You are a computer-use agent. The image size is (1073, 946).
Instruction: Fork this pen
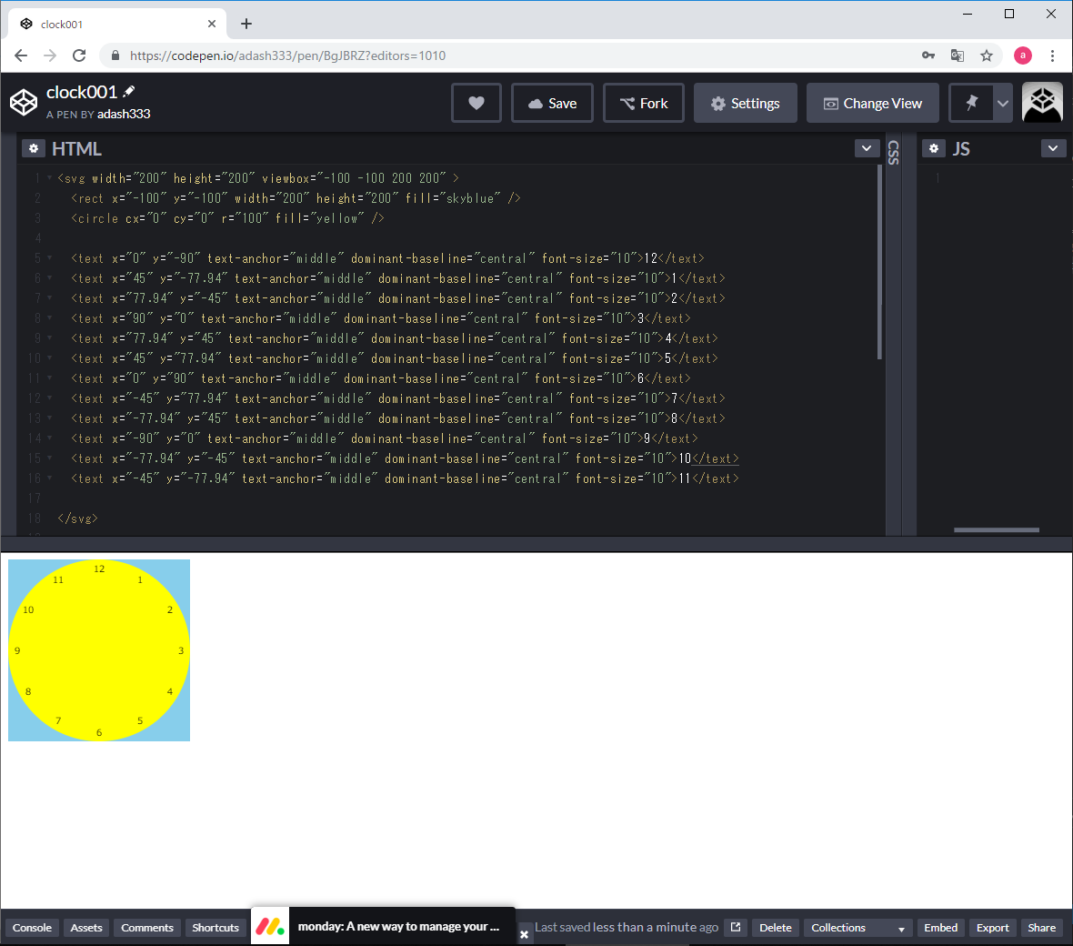(644, 103)
